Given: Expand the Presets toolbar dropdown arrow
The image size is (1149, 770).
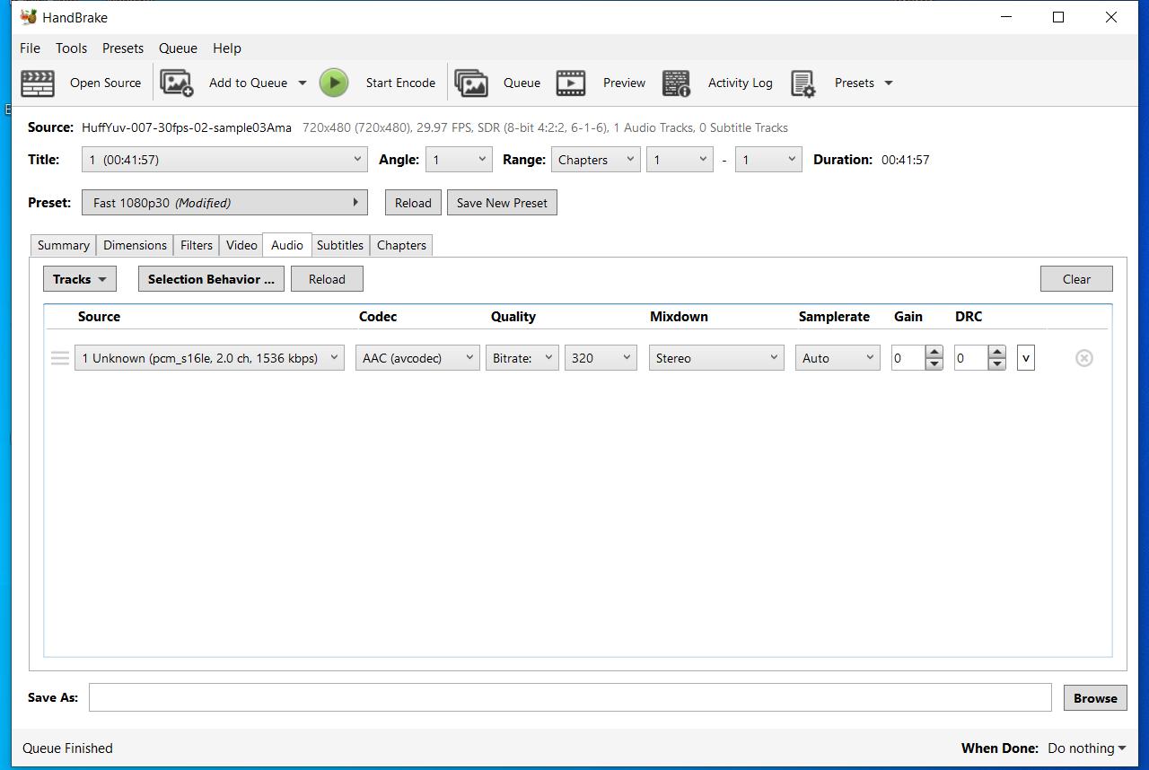Looking at the screenshot, I should [x=889, y=83].
